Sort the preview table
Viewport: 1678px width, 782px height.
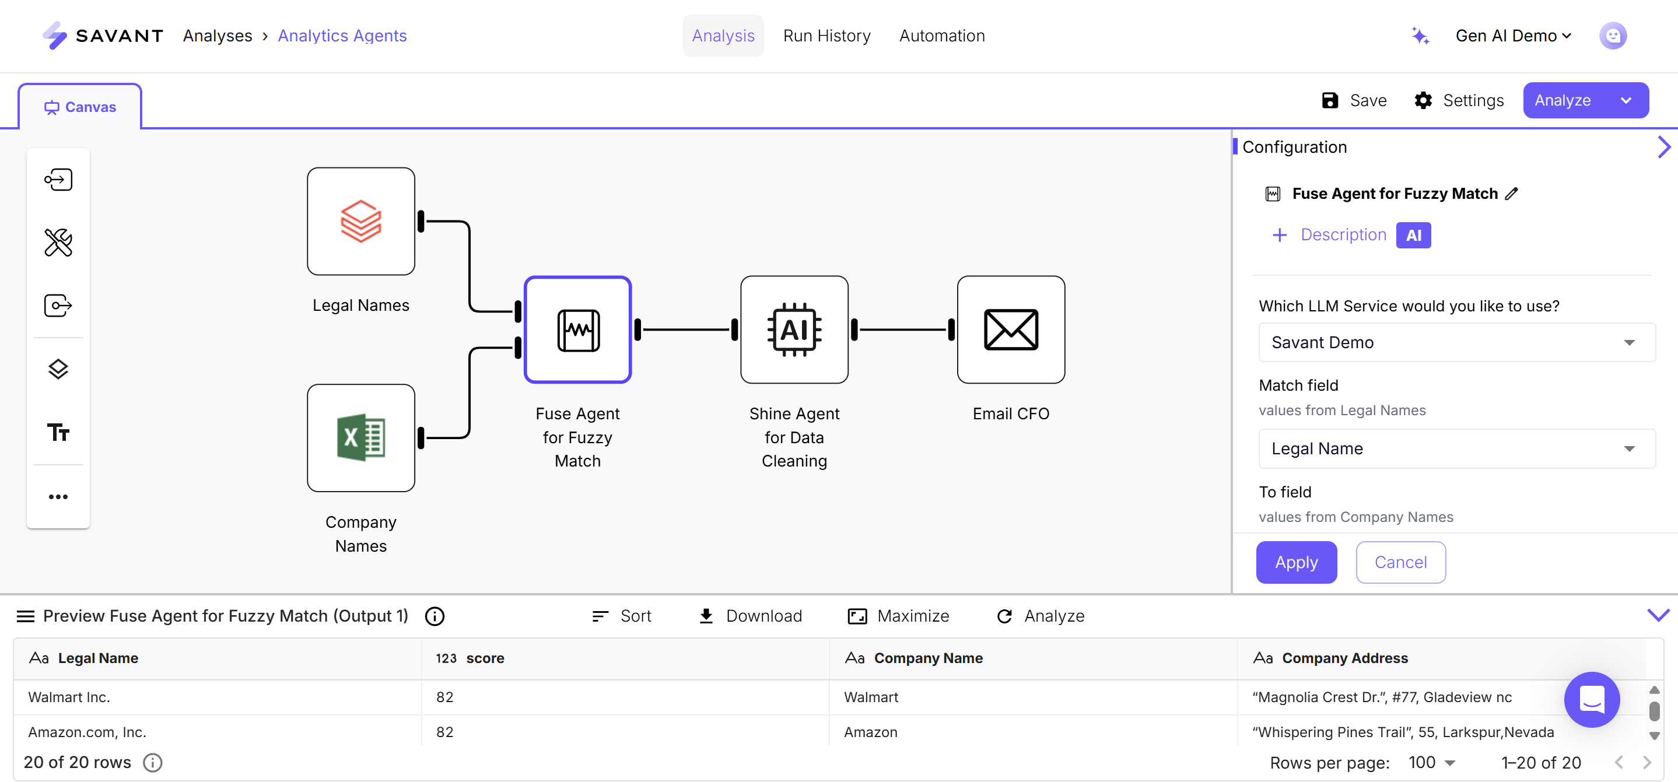(x=621, y=616)
